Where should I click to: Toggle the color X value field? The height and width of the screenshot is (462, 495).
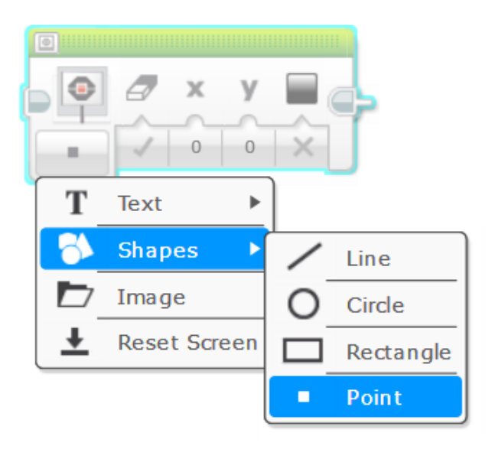[303, 146]
